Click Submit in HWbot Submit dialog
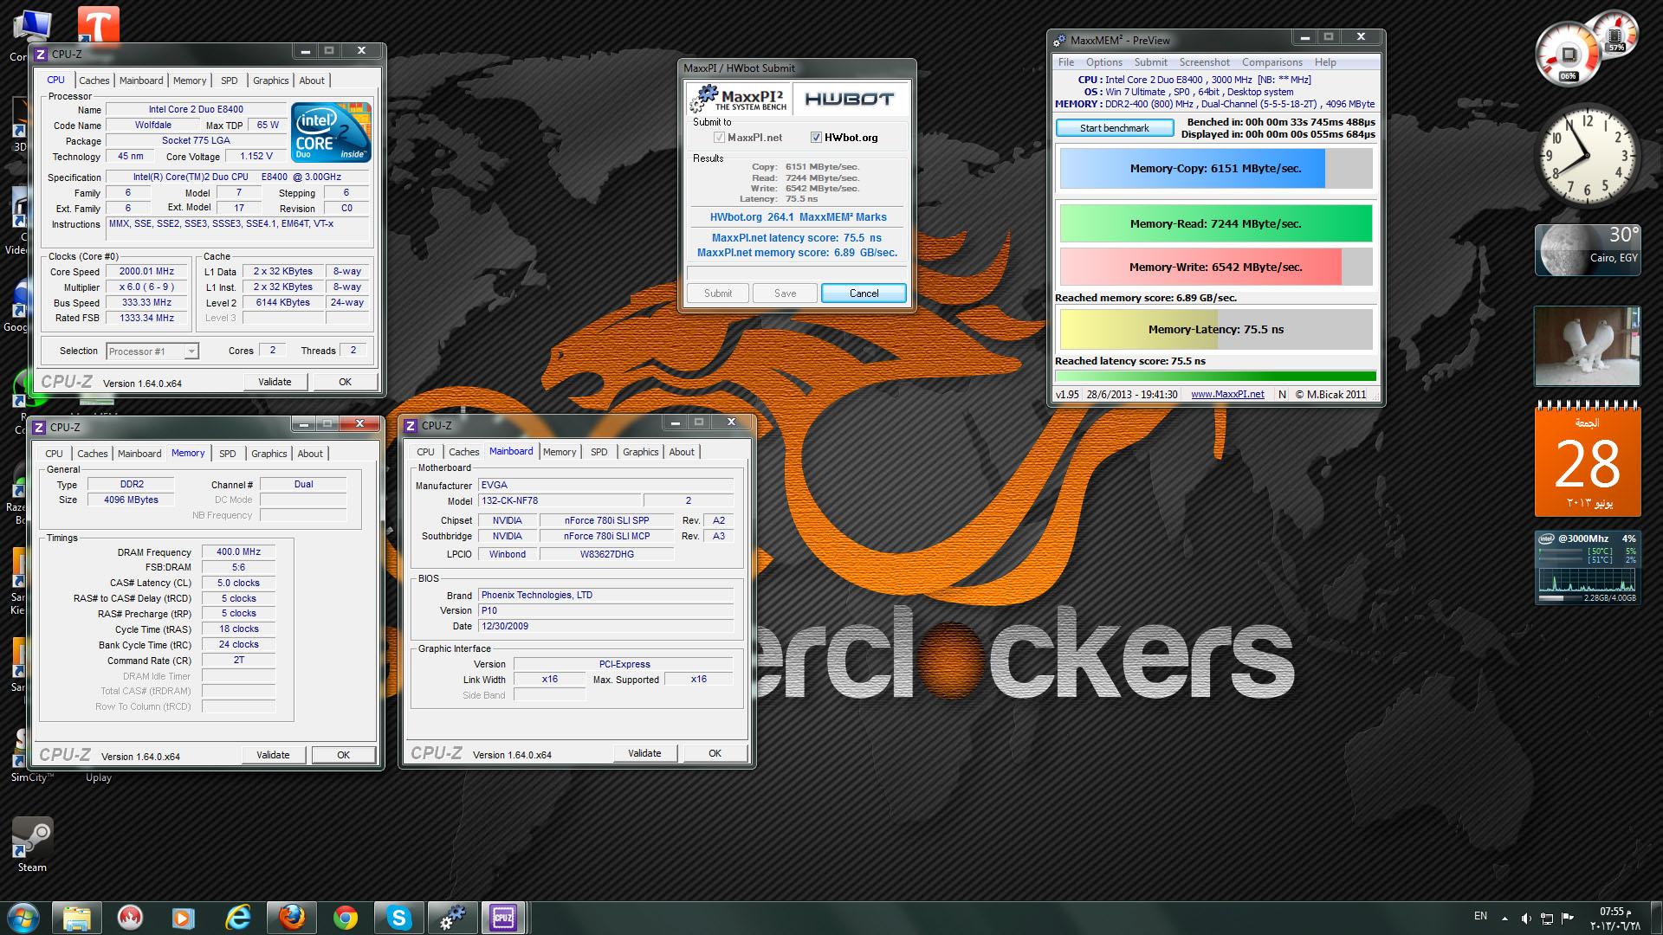Viewport: 1663px width, 935px height. 718,293
